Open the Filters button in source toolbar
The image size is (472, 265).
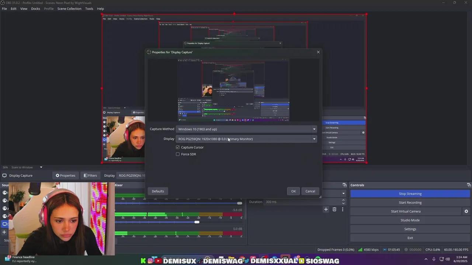pyautogui.click(x=90, y=176)
